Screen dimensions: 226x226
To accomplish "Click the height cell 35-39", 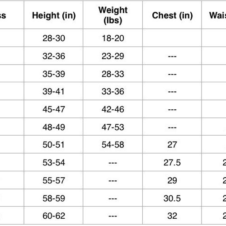I will click(54, 74).
